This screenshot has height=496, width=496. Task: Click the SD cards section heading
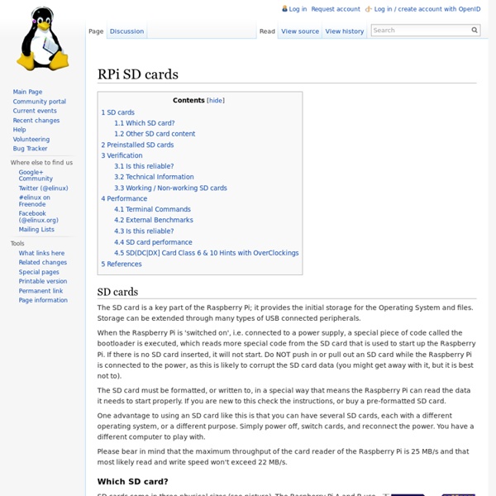pyautogui.click(x=117, y=292)
